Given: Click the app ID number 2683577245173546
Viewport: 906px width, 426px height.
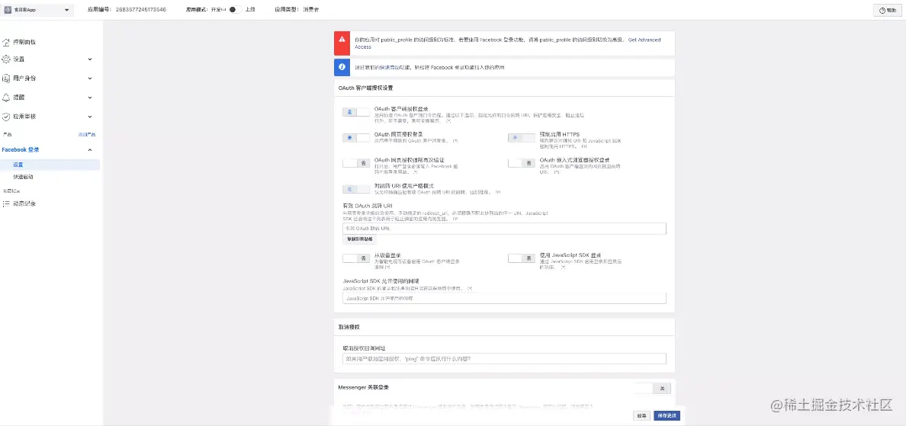Looking at the screenshot, I should 141,10.
